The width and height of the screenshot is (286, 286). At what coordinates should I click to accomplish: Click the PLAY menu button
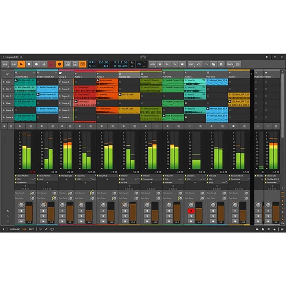click(13, 64)
